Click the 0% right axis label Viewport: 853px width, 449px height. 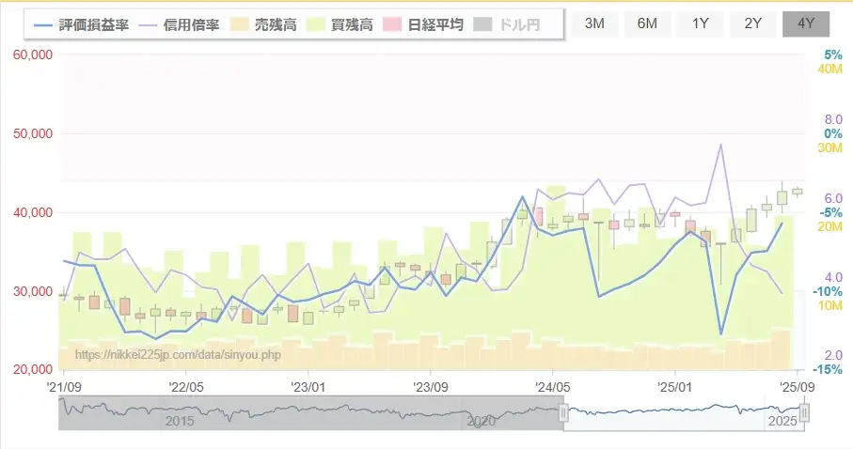point(833,133)
